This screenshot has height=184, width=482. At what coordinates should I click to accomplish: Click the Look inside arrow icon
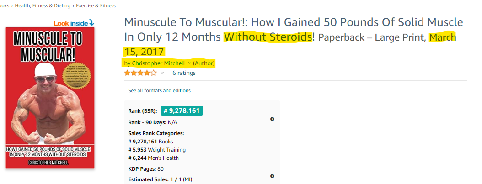tap(91, 23)
